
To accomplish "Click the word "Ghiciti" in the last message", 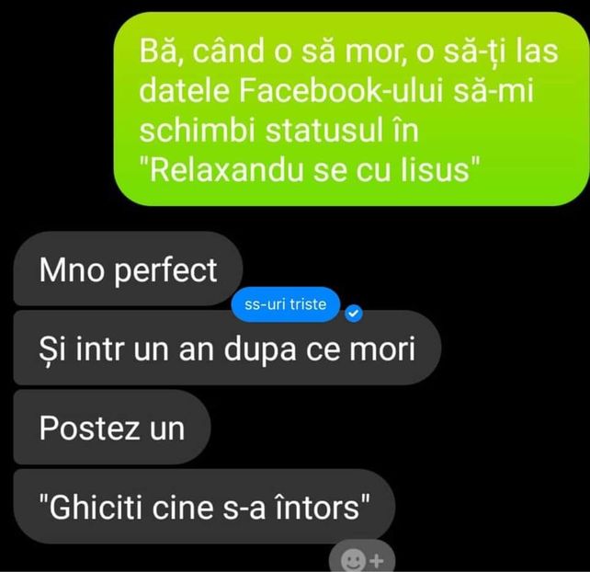I will point(96,508).
